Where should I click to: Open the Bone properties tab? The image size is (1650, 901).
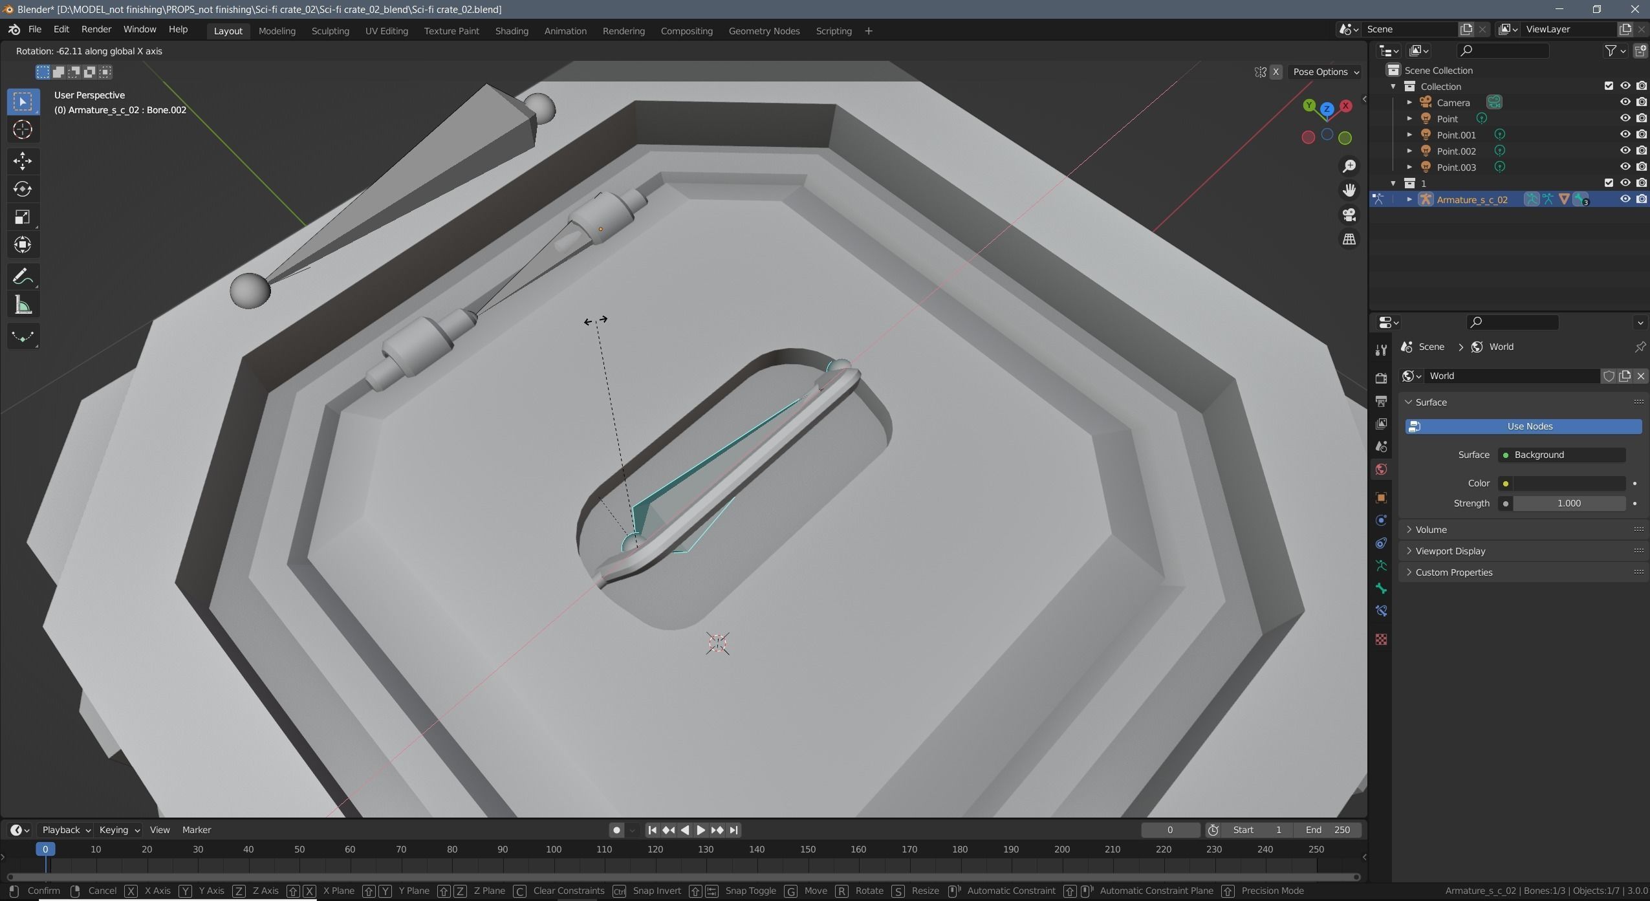click(1381, 589)
